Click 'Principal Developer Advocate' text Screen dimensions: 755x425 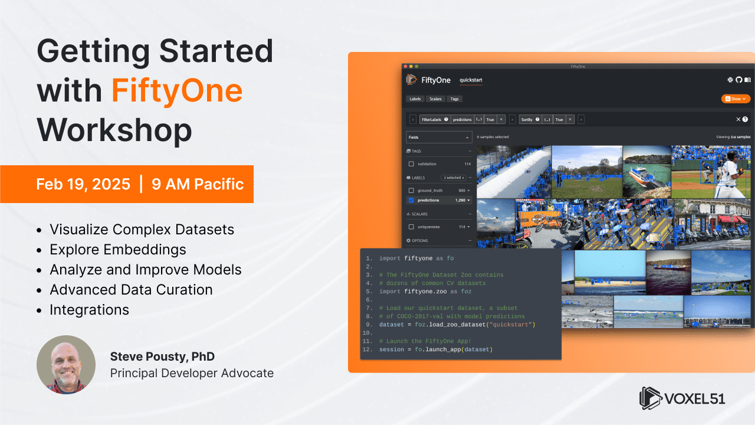click(192, 373)
